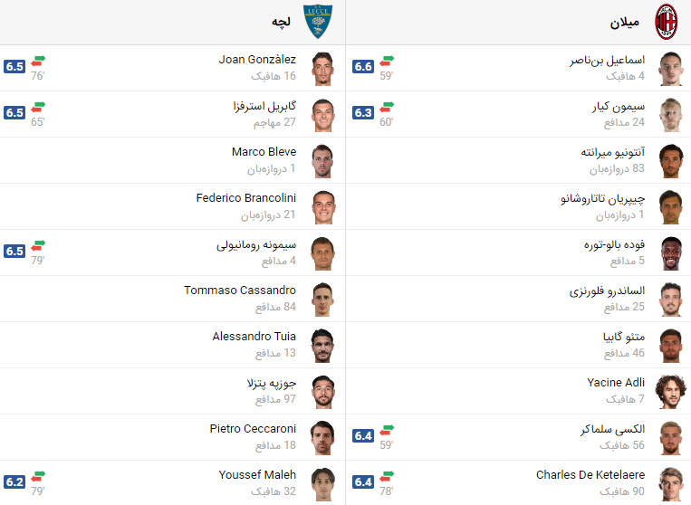Image resolution: width=691 pixels, height=505 pixels.
Task: Click Federico Brancolini's player photo
Action: coord(323,206)
